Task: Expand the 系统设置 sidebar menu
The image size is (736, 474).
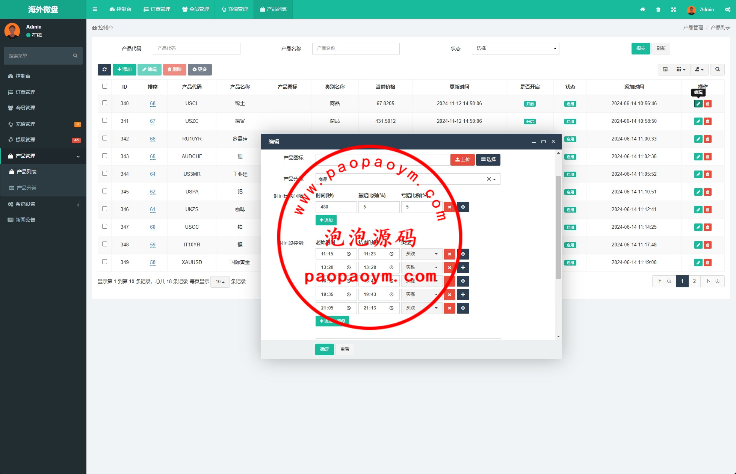Action: click(43, 204)
